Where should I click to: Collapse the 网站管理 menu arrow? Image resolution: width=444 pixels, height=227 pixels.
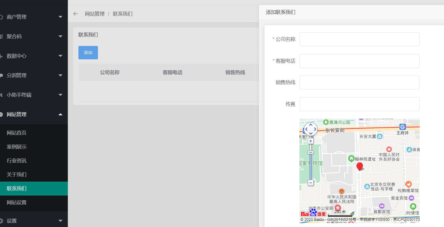(60, 114)
